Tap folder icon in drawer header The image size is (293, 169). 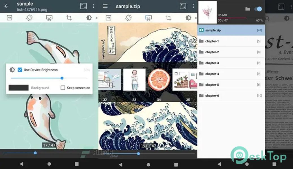pyautogui.click(x=247, y=9)
